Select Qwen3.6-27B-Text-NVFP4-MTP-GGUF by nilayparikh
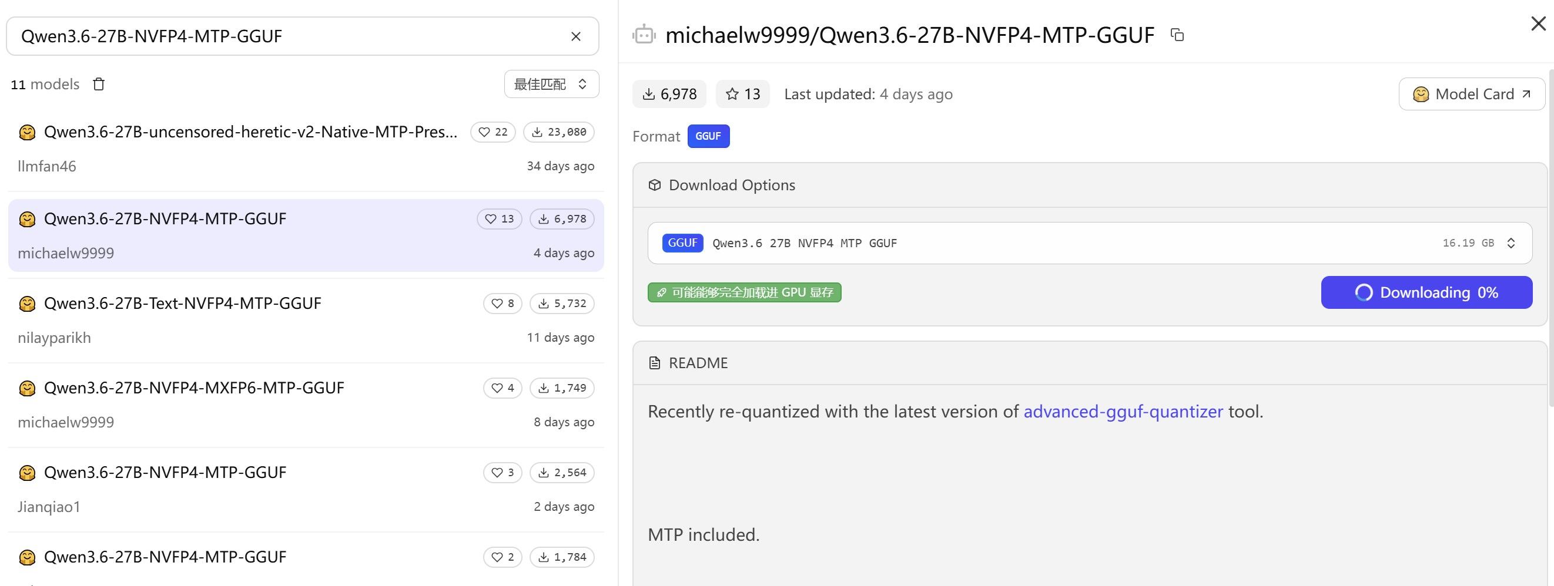The image size is (1554, 586). pos(306,319)
